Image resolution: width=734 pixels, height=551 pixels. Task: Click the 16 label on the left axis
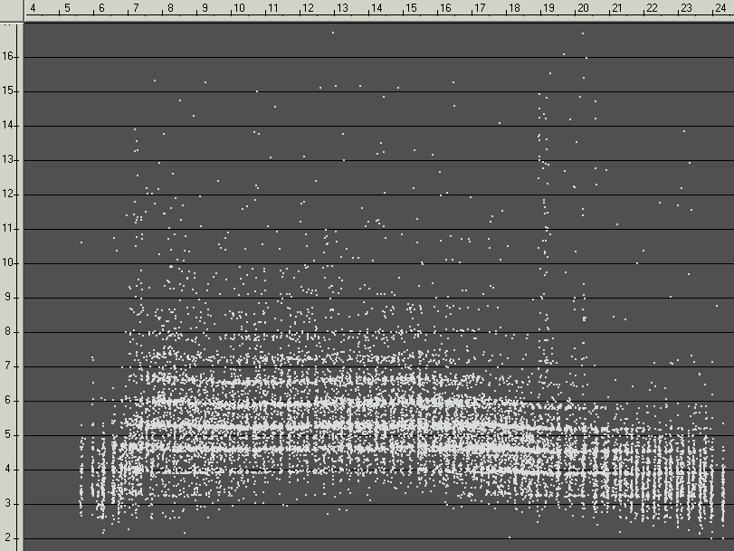pyautogui.click(x=10, y=56)
